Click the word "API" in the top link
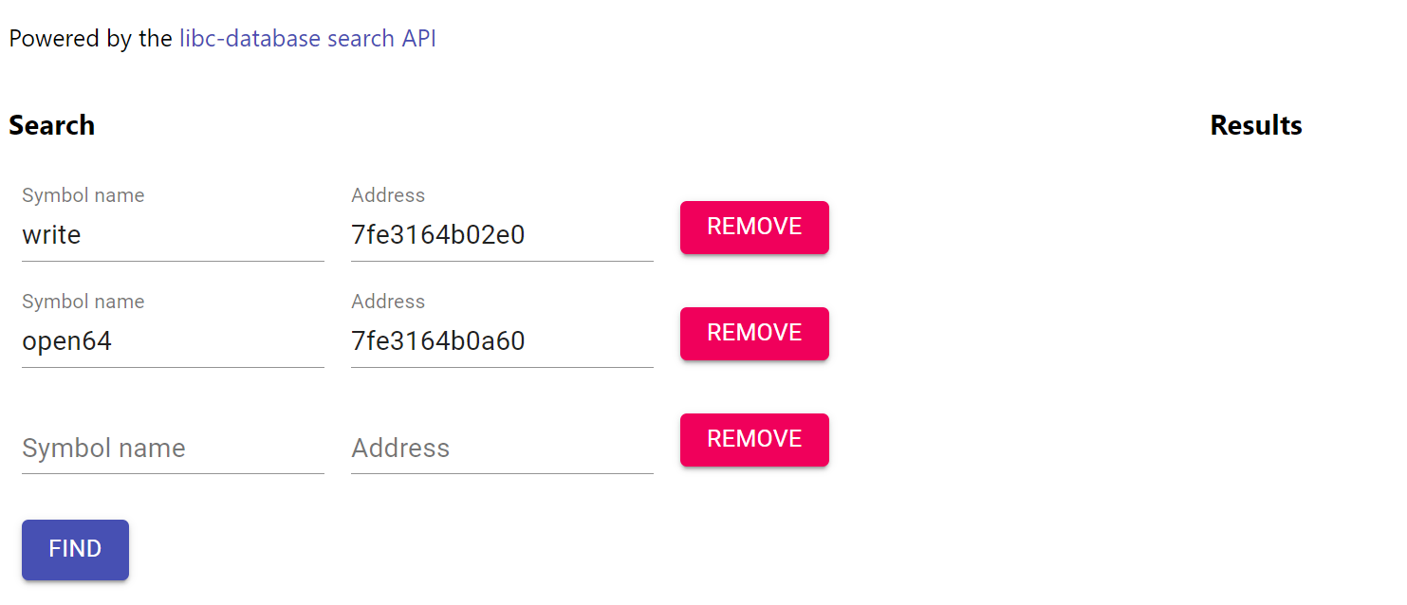 [418, 39]
